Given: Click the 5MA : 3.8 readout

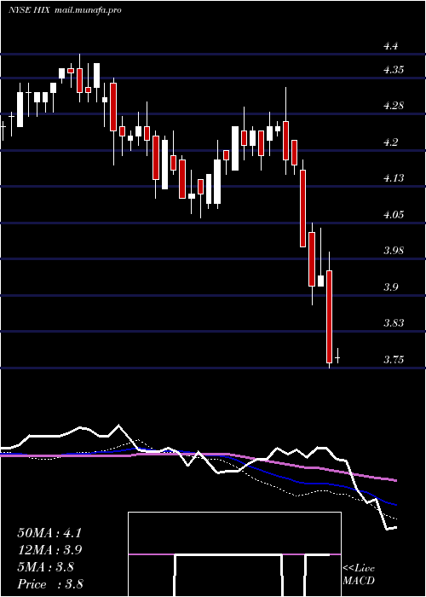Looking at the screenshot, I should point(48,567).
